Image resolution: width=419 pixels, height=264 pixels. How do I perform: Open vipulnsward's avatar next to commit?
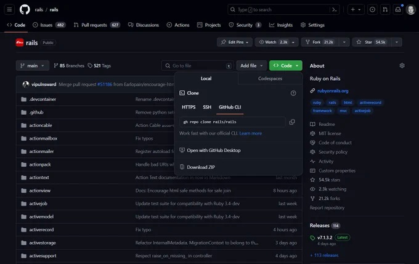pos(26,85)
